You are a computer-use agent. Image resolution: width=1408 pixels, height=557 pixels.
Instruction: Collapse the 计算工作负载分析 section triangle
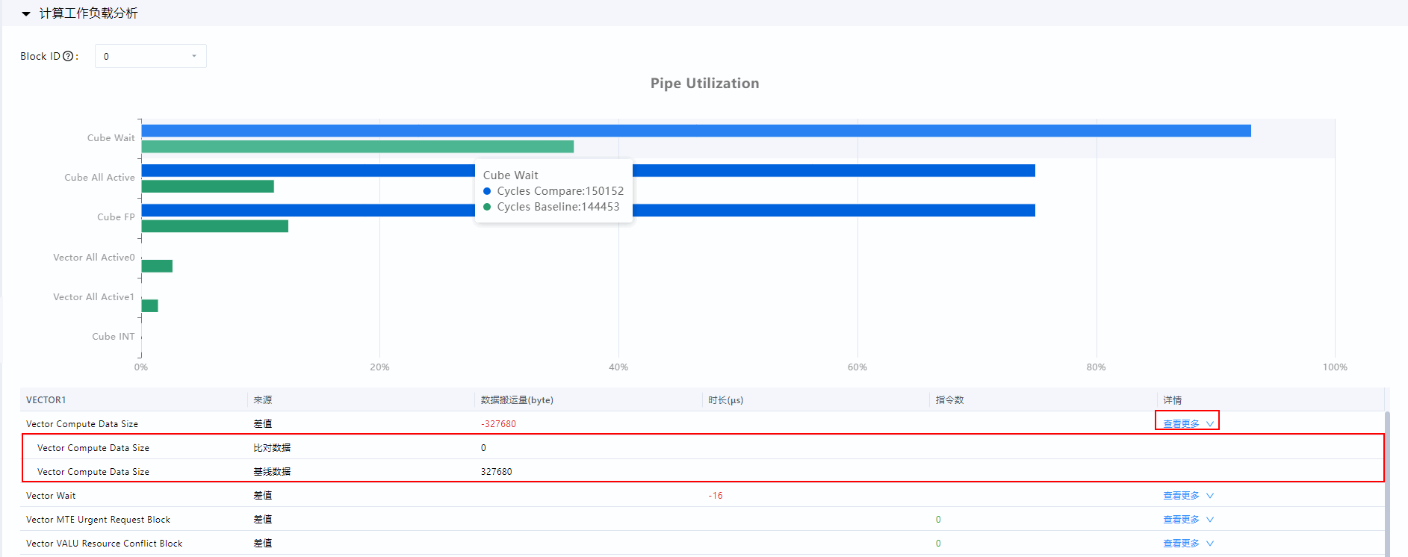coord(26,13)
